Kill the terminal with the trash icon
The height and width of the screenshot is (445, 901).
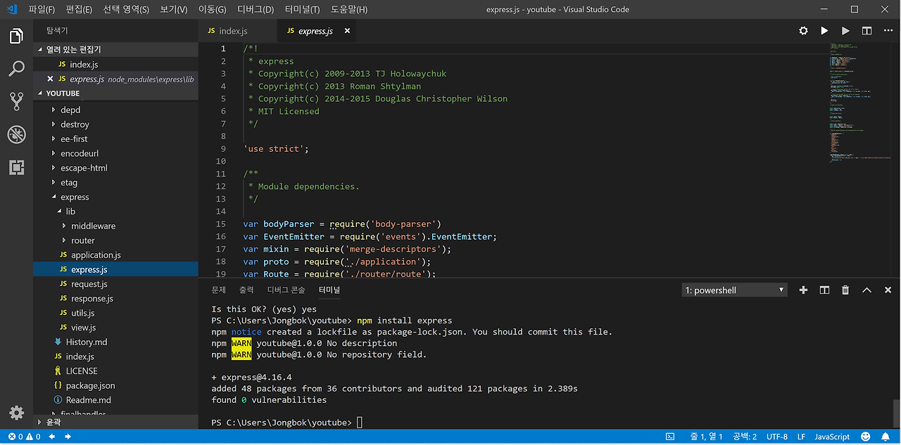pos(845,290)
